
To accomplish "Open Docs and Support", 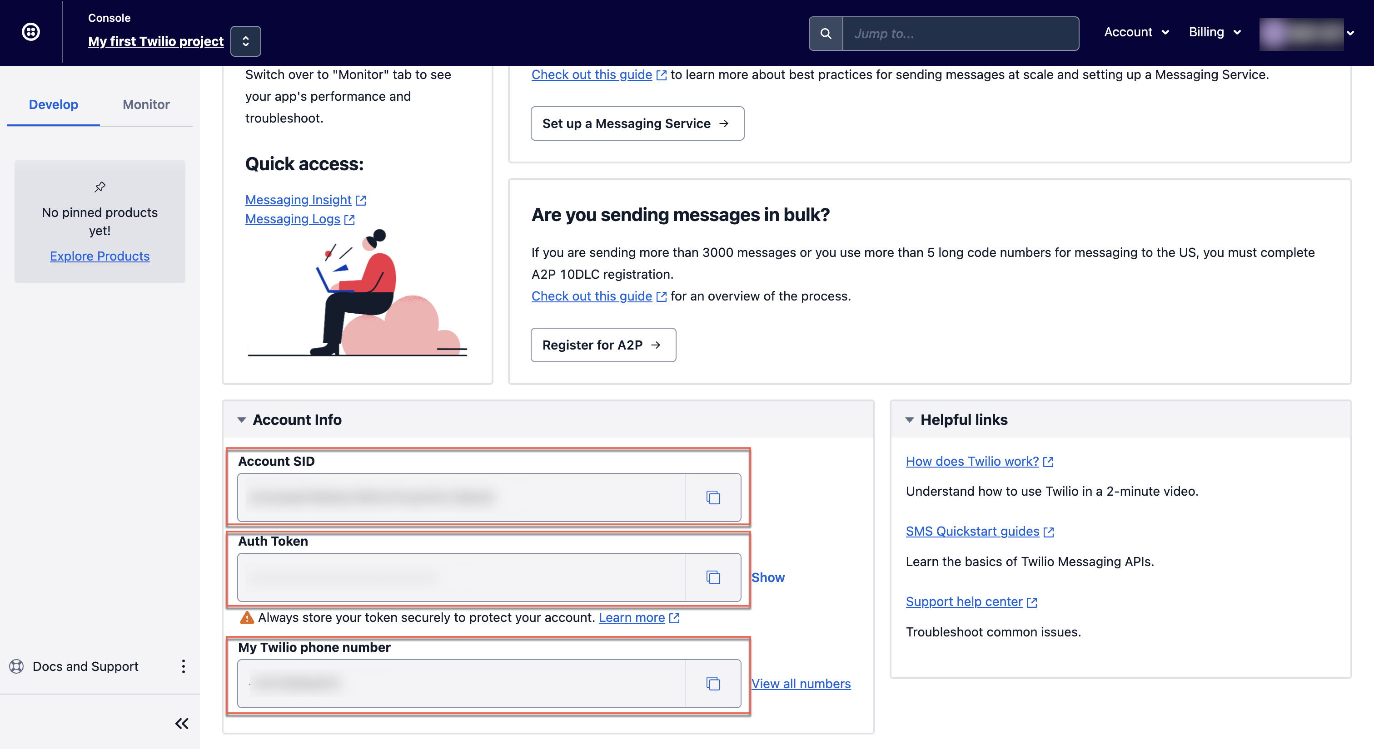I will point(85,666).
